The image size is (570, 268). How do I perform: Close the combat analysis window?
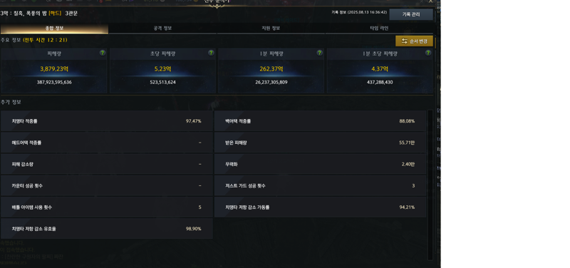click(x=431, y=1)
